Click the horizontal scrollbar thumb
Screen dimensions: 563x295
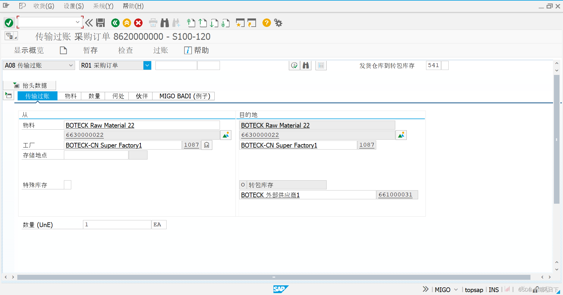(274, 277)
